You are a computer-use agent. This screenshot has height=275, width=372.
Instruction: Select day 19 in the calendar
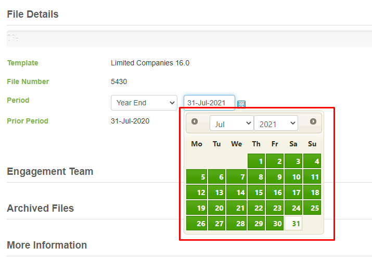[x=197, y=208]
